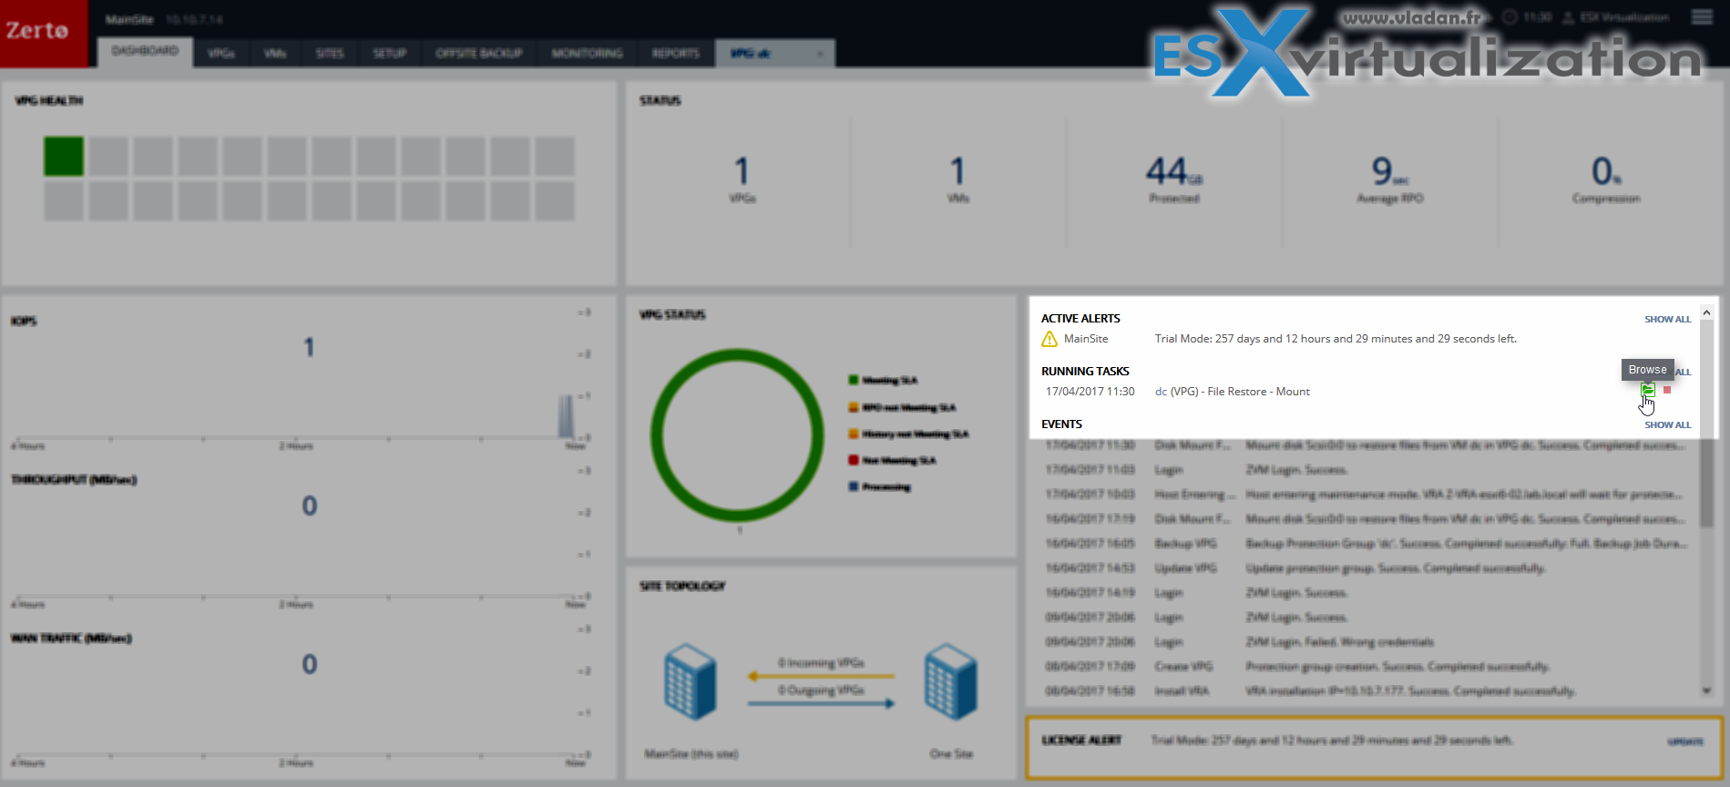Open the Setup tab

pos(390,54)
